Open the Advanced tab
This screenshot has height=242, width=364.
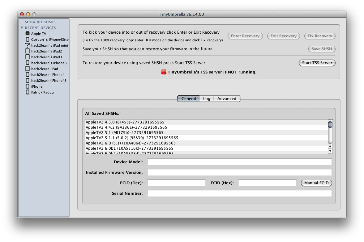click(x=227, y=99)
